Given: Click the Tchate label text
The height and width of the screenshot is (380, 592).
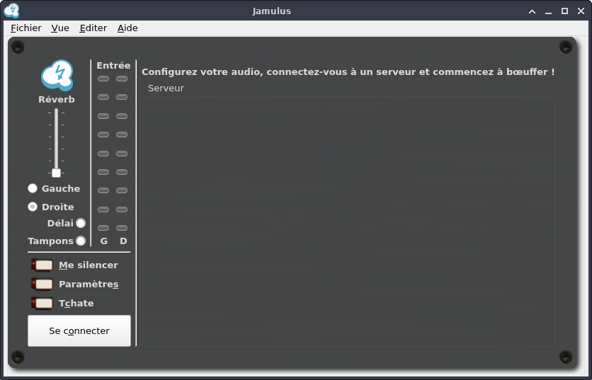Looking at the screenshot, I should point(76,304).
